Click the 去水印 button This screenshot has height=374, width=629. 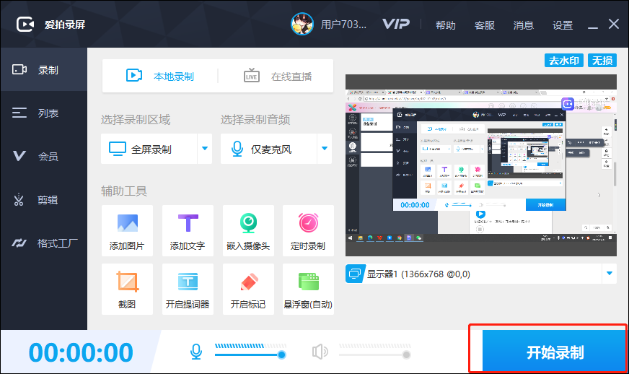[x=563, y=61]
